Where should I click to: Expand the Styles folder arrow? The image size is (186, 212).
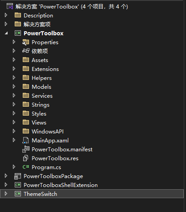point(14,113)
